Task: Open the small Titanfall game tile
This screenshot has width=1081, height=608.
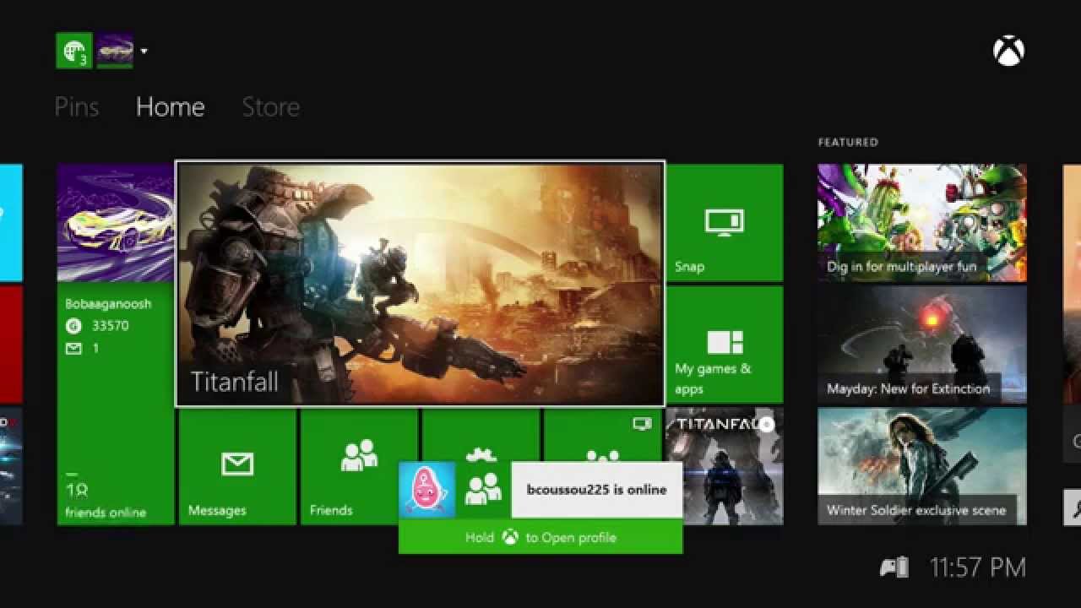Action: pyautogui.click(x=725, y=466)
